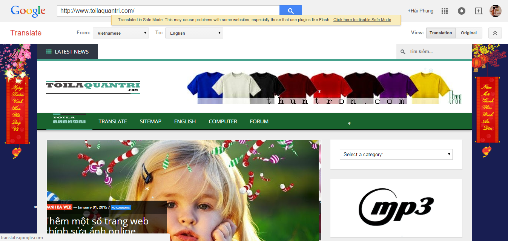This screenshot has height=241, width=508.
Task: Click the NO COMMENTS badge
Action: coord(121,207)
